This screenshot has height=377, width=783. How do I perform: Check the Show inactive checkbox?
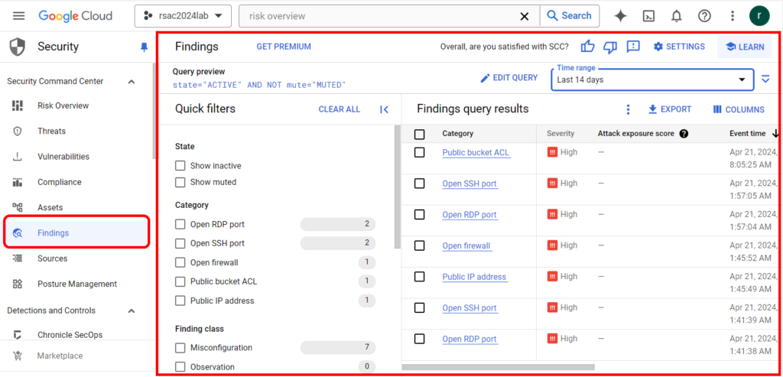[x=180, y=165]
